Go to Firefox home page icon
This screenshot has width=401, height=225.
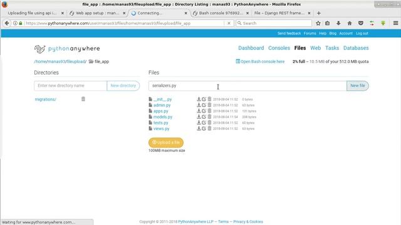tap(350, 23)
